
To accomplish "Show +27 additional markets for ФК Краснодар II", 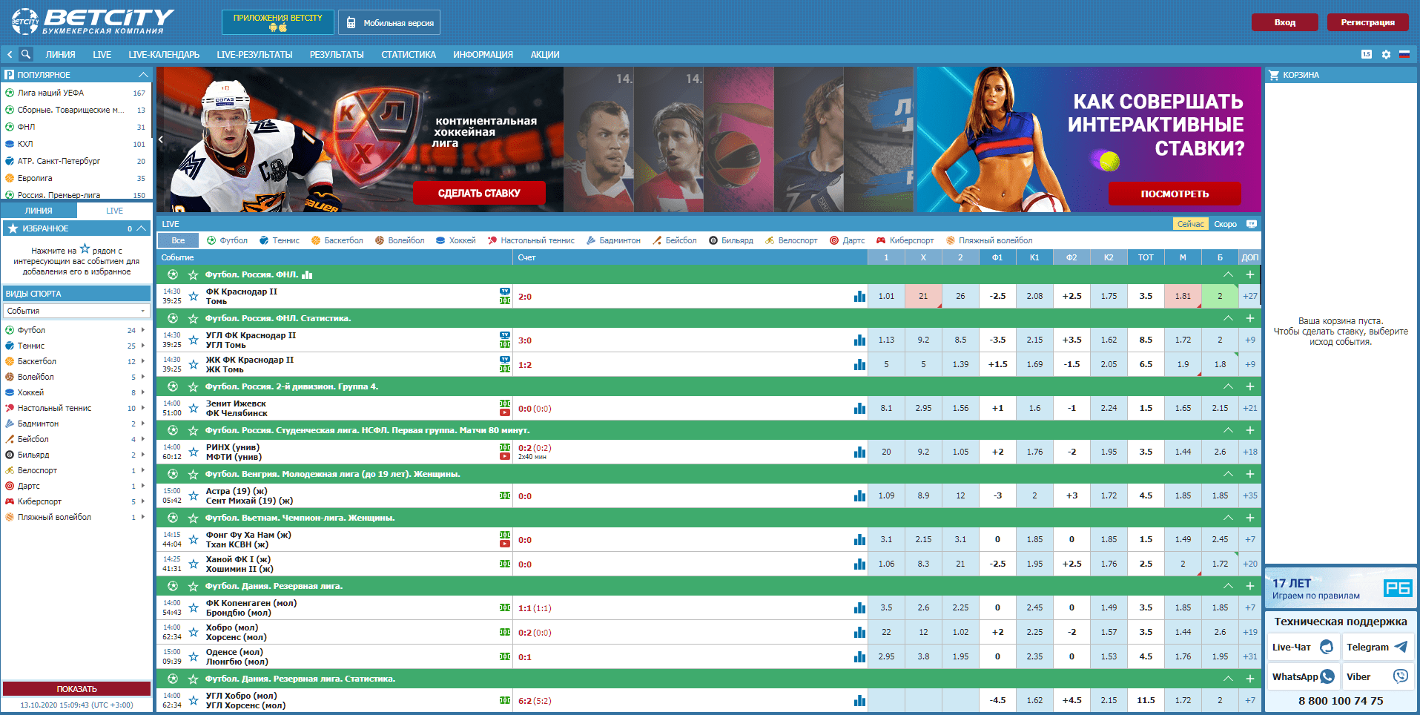I will tap(1250, 296).
